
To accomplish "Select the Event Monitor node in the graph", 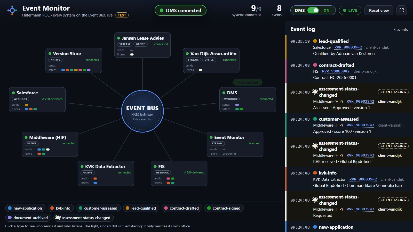I will 235,144.
